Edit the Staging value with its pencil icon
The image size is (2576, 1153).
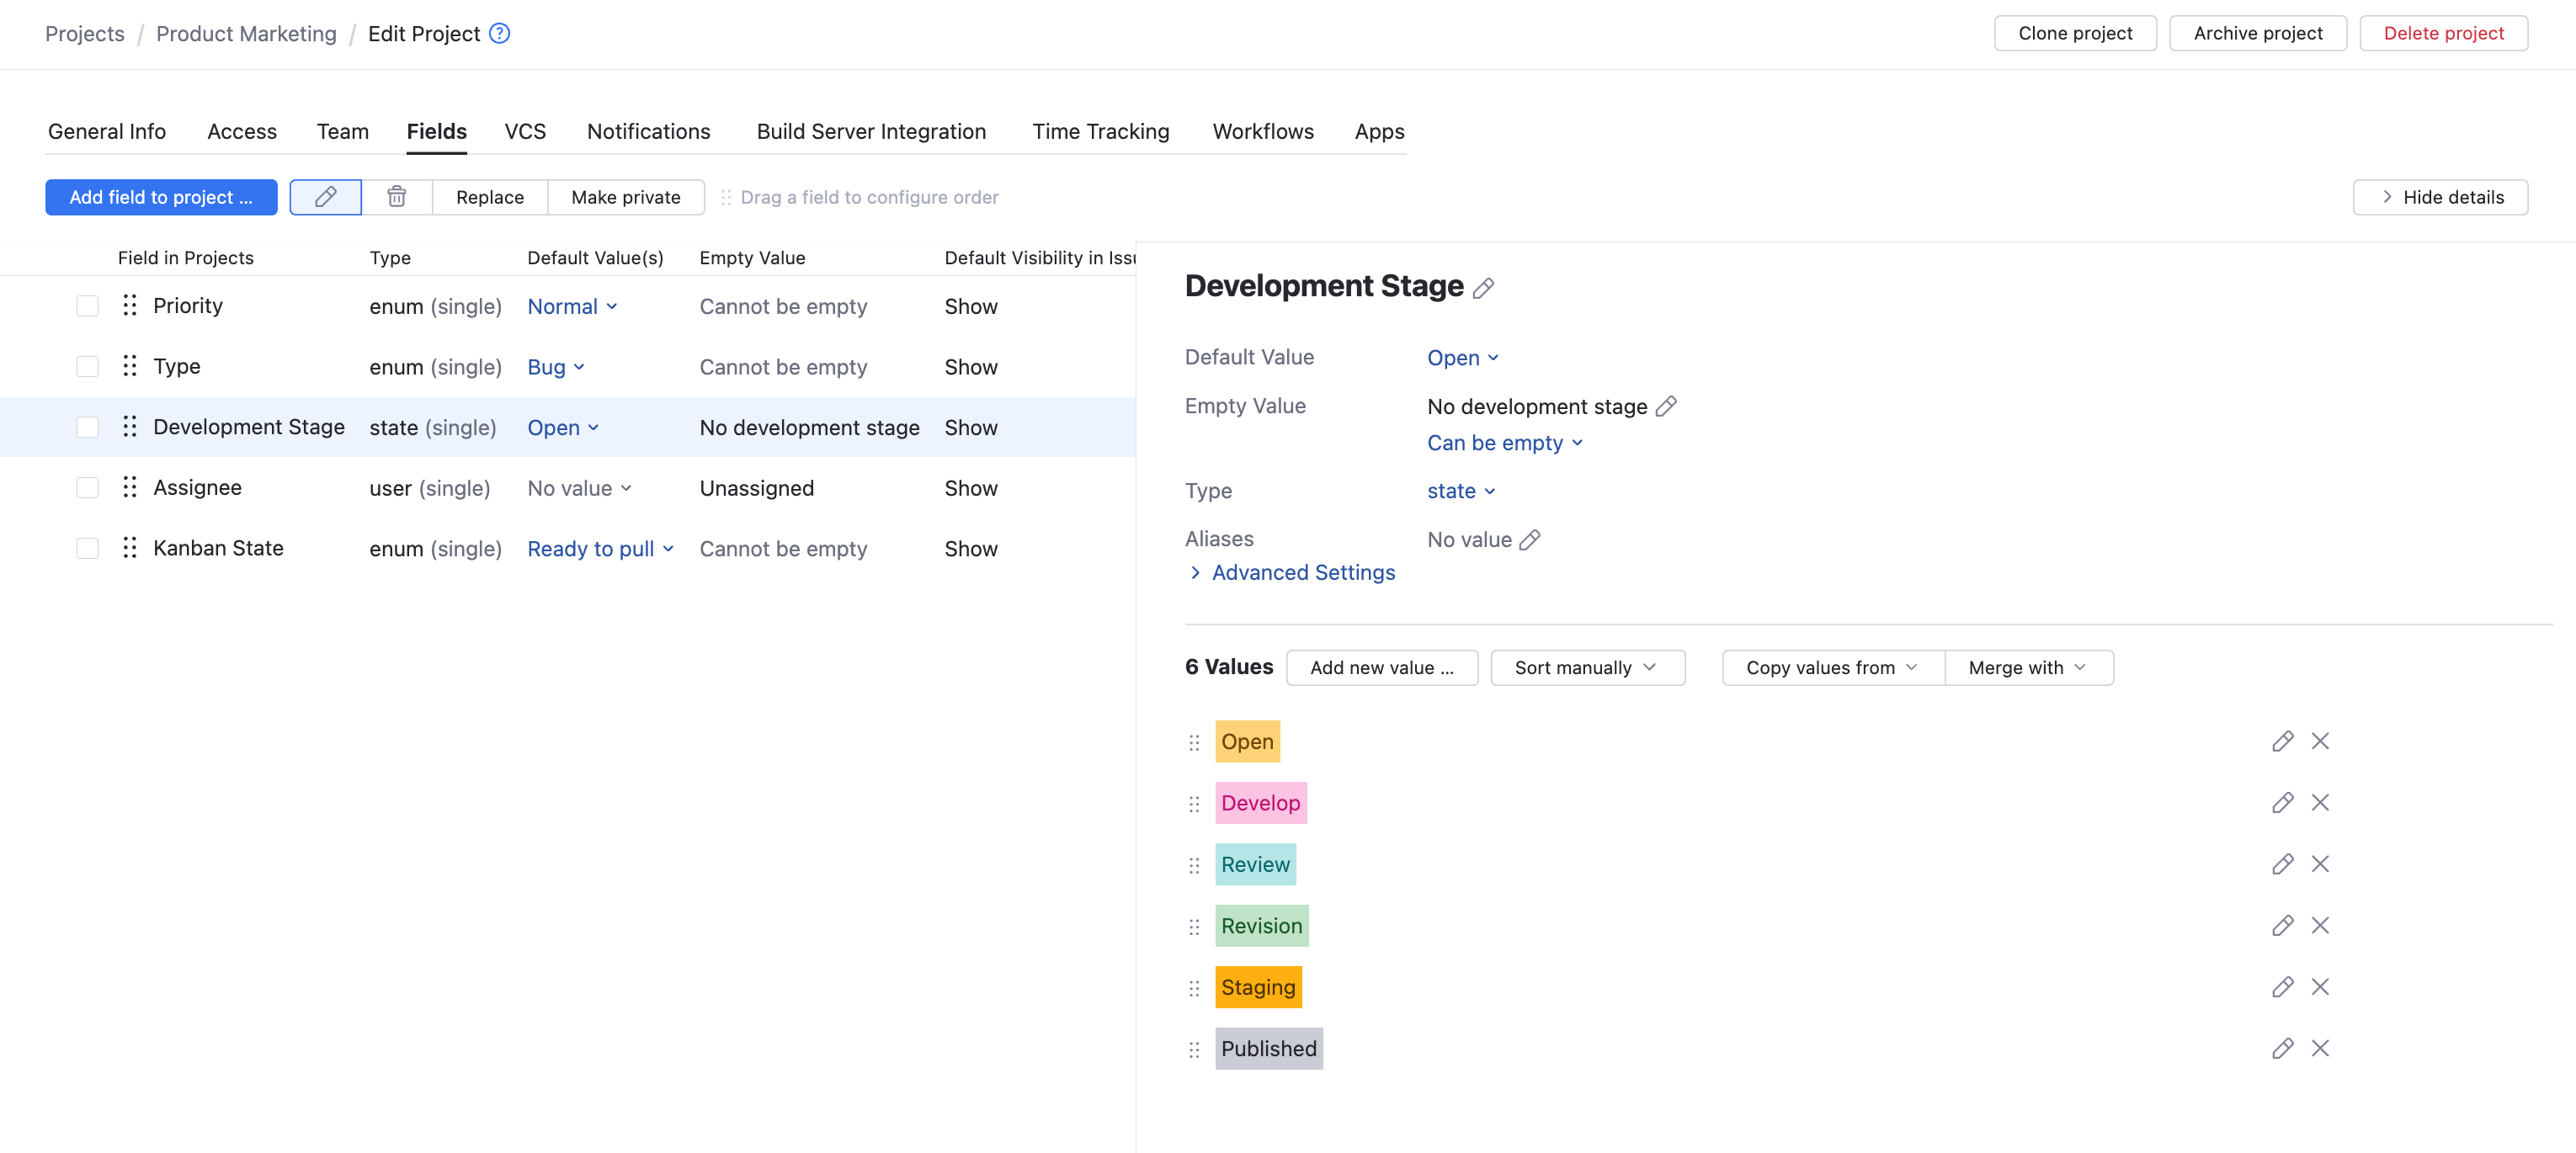pos(2282,987)
